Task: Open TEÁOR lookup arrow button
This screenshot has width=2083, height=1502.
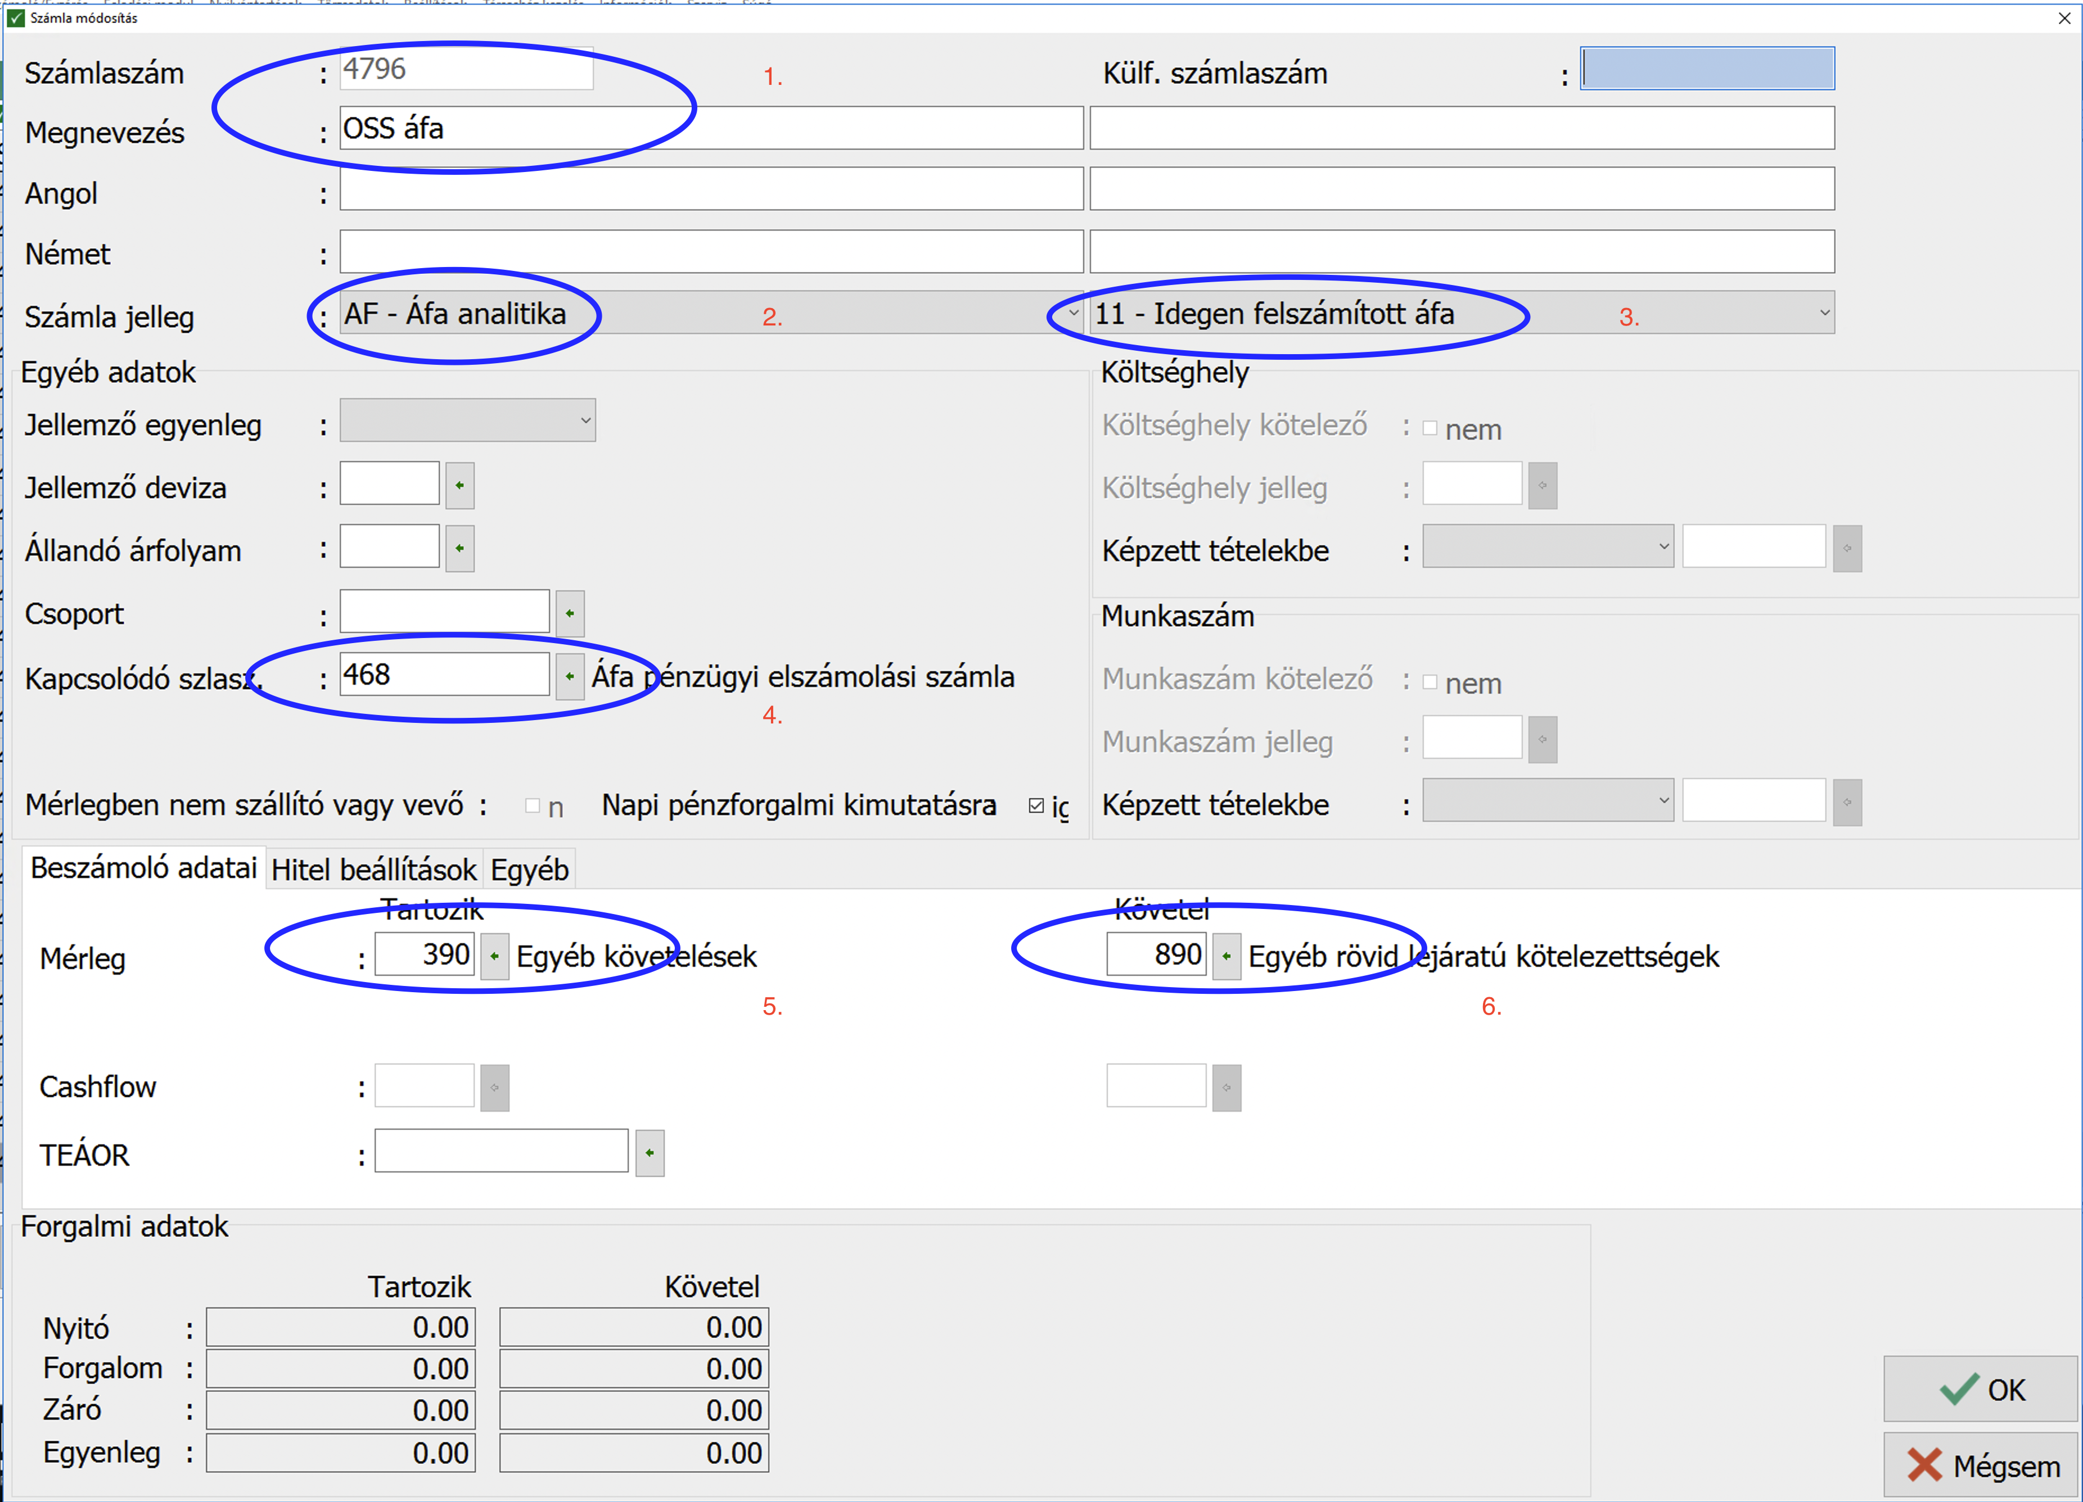Action: [x=650, y=1152]
